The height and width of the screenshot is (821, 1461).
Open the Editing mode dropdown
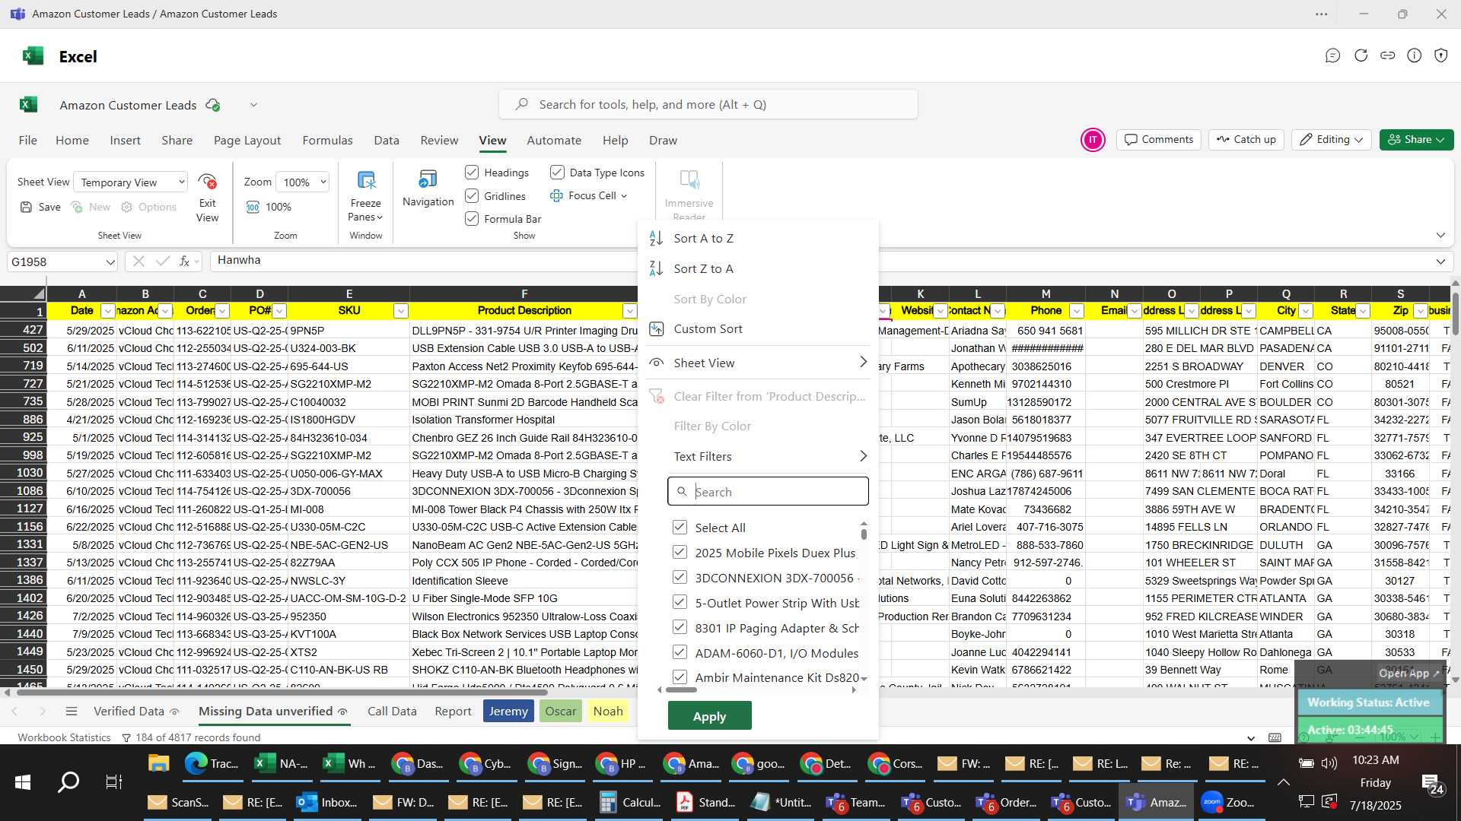(x=1331, y=140)
